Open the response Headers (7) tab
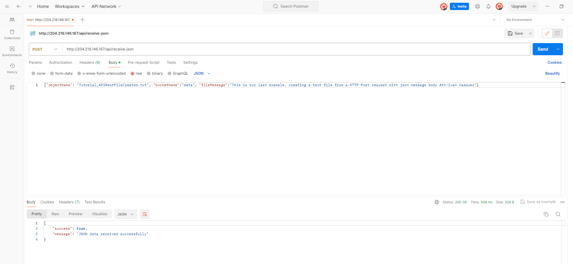This screenshot has width=573, height=264. [69, 202]
